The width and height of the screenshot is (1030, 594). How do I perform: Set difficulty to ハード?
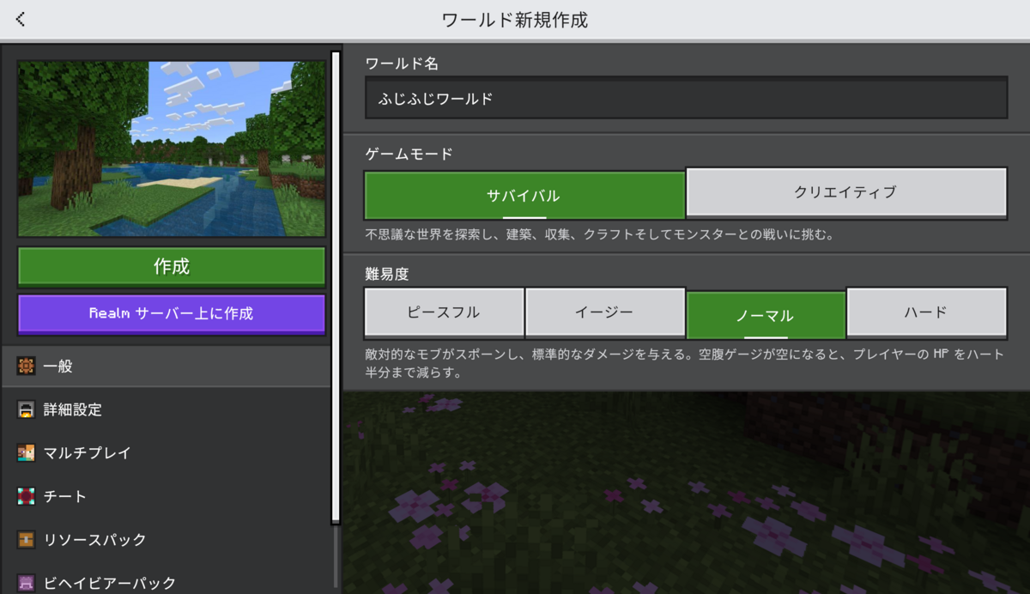926,312
